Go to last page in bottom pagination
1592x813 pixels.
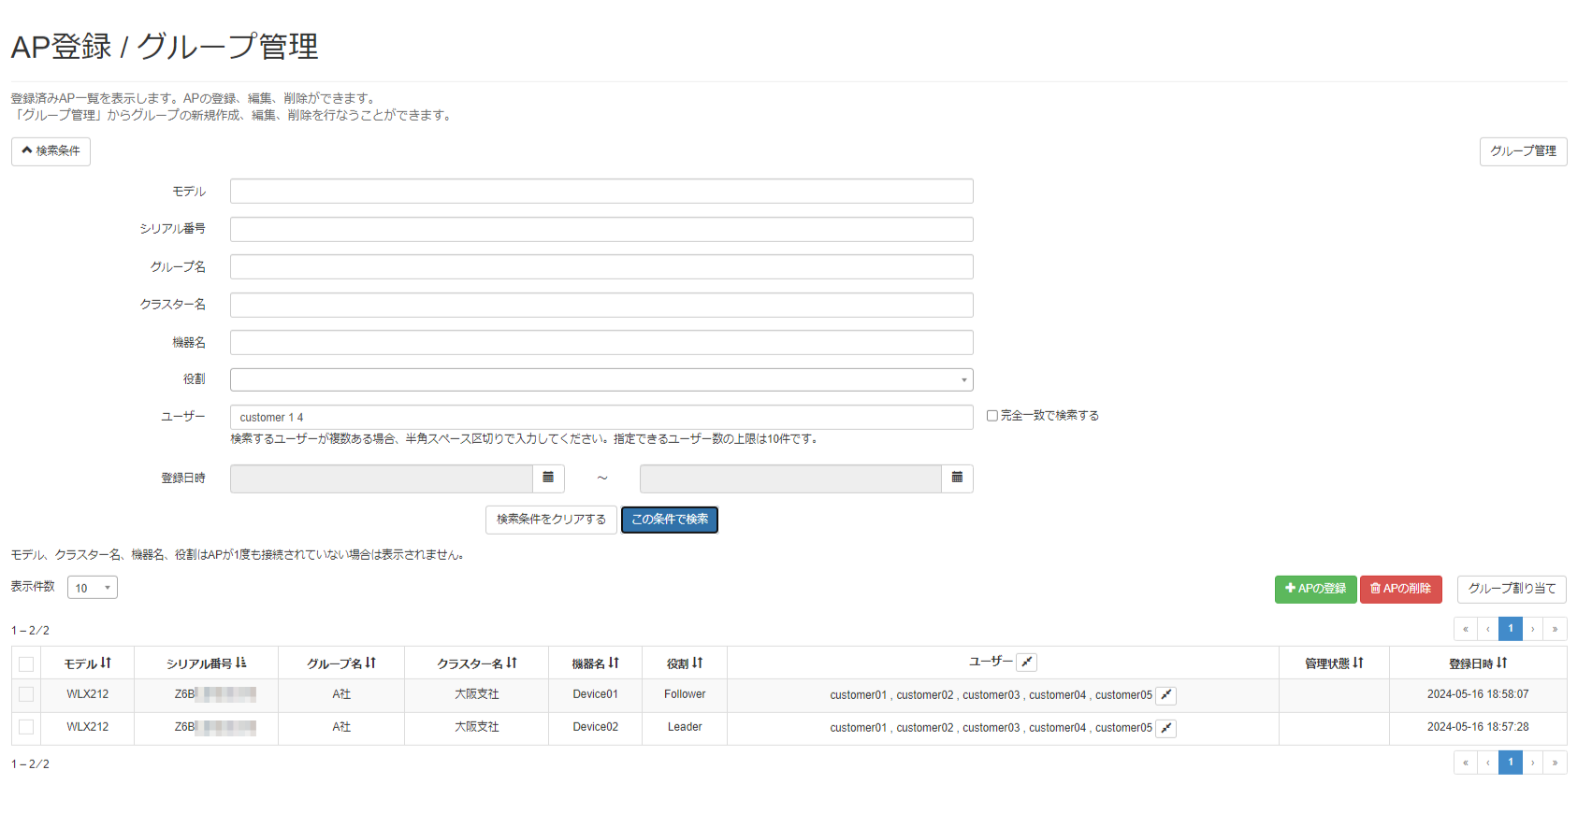1555,763
